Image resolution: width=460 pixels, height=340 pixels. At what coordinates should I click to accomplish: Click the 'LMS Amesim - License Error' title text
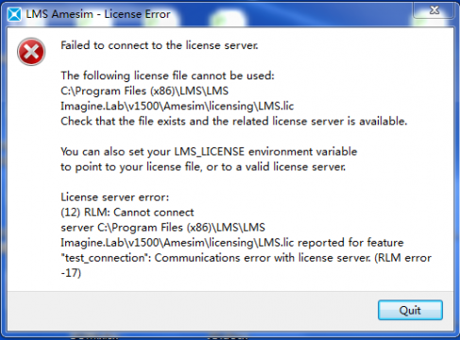pos(98,14)
